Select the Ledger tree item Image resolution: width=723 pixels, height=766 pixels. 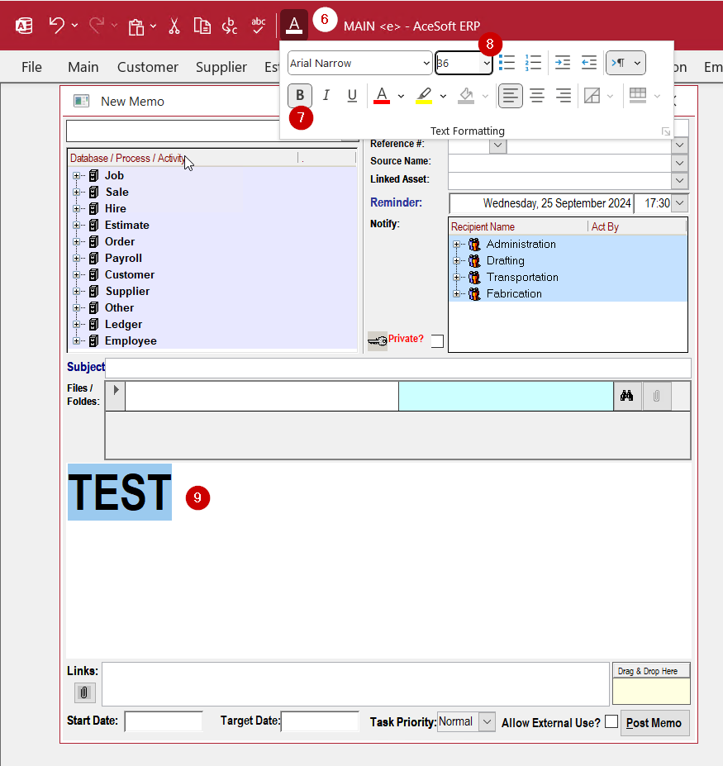123,325
